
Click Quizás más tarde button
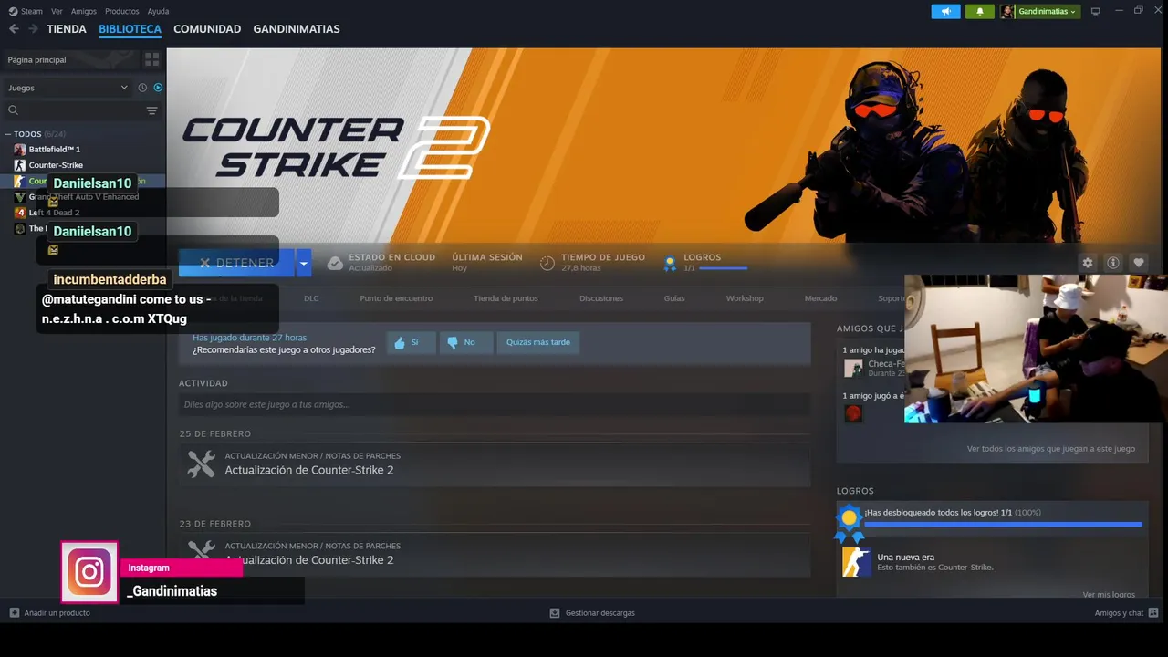coord(538,342)
